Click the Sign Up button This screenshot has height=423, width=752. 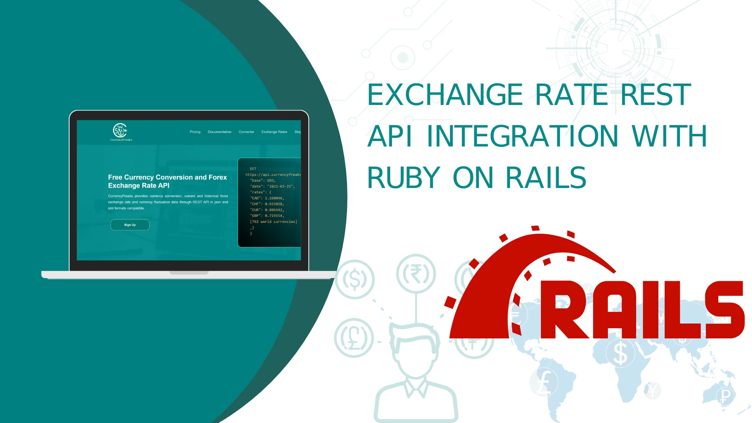[x=130, y=224]
